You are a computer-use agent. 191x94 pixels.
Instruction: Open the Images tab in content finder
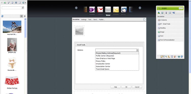click(5, 3)
